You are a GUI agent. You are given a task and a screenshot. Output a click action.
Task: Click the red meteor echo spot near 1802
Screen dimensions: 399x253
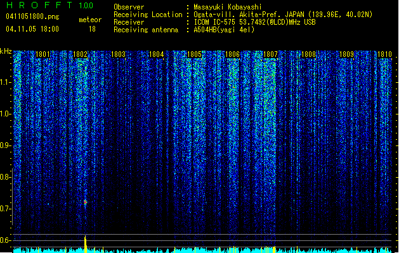[x=86, y=202]
